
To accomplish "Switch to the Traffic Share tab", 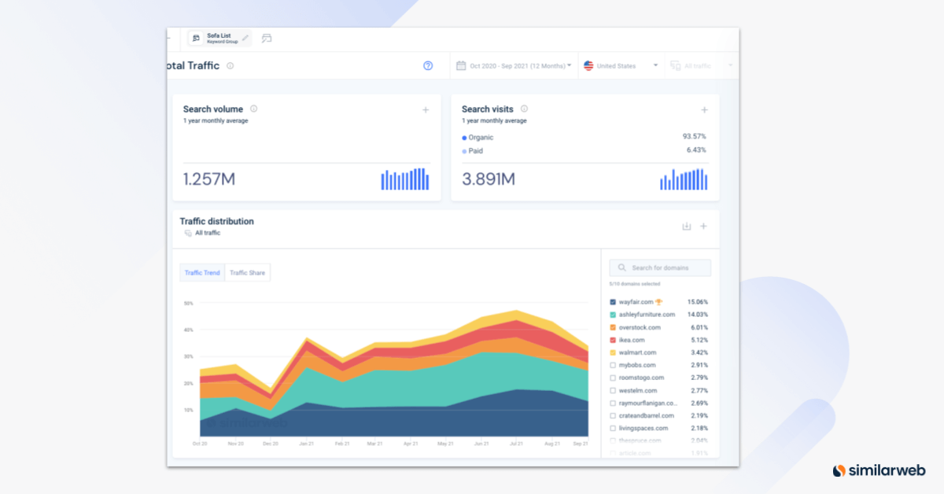I will click(x=247, y=272).
